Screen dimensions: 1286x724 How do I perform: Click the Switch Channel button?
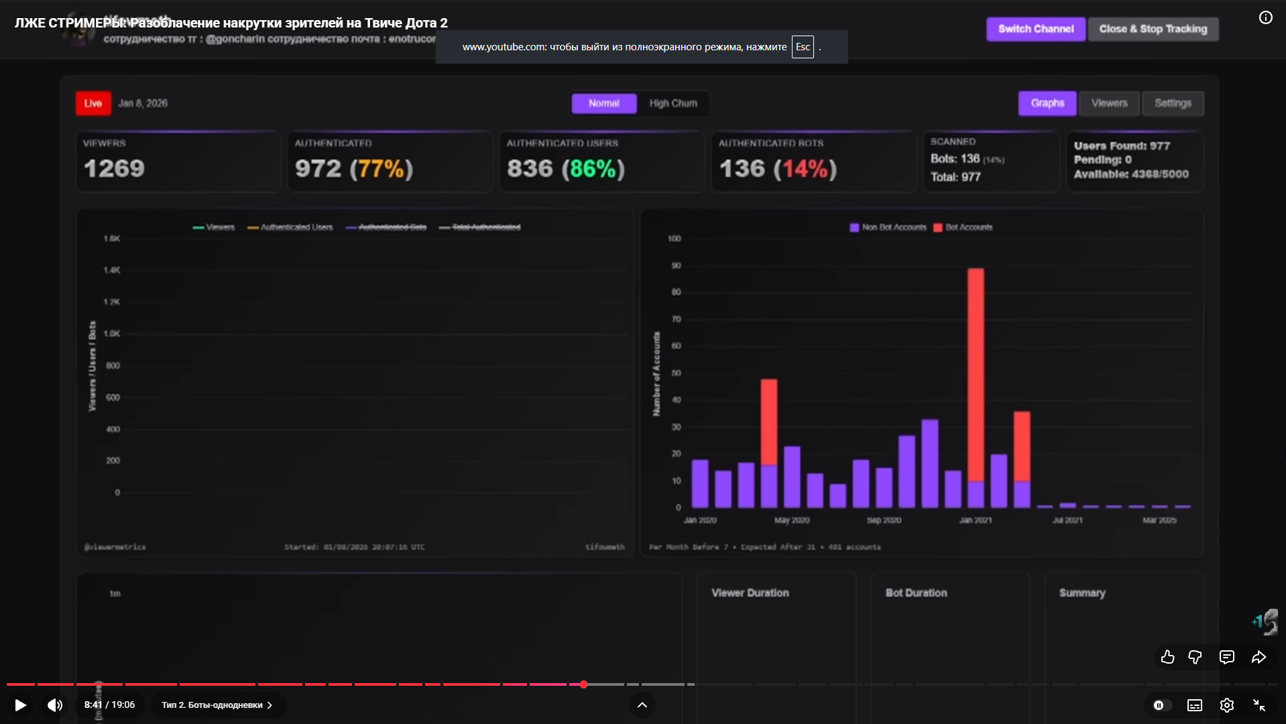point(1036,29)
